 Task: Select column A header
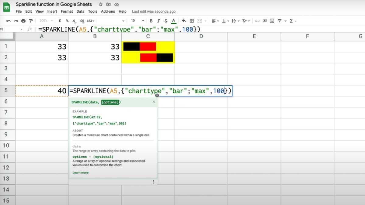(x=42, y=36)
